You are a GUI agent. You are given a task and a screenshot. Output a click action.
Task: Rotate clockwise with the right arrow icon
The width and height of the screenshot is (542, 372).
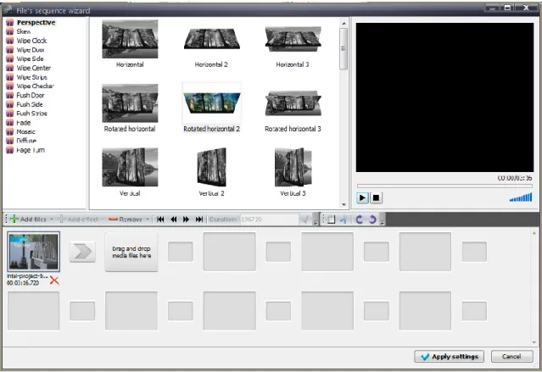(372, 219)
